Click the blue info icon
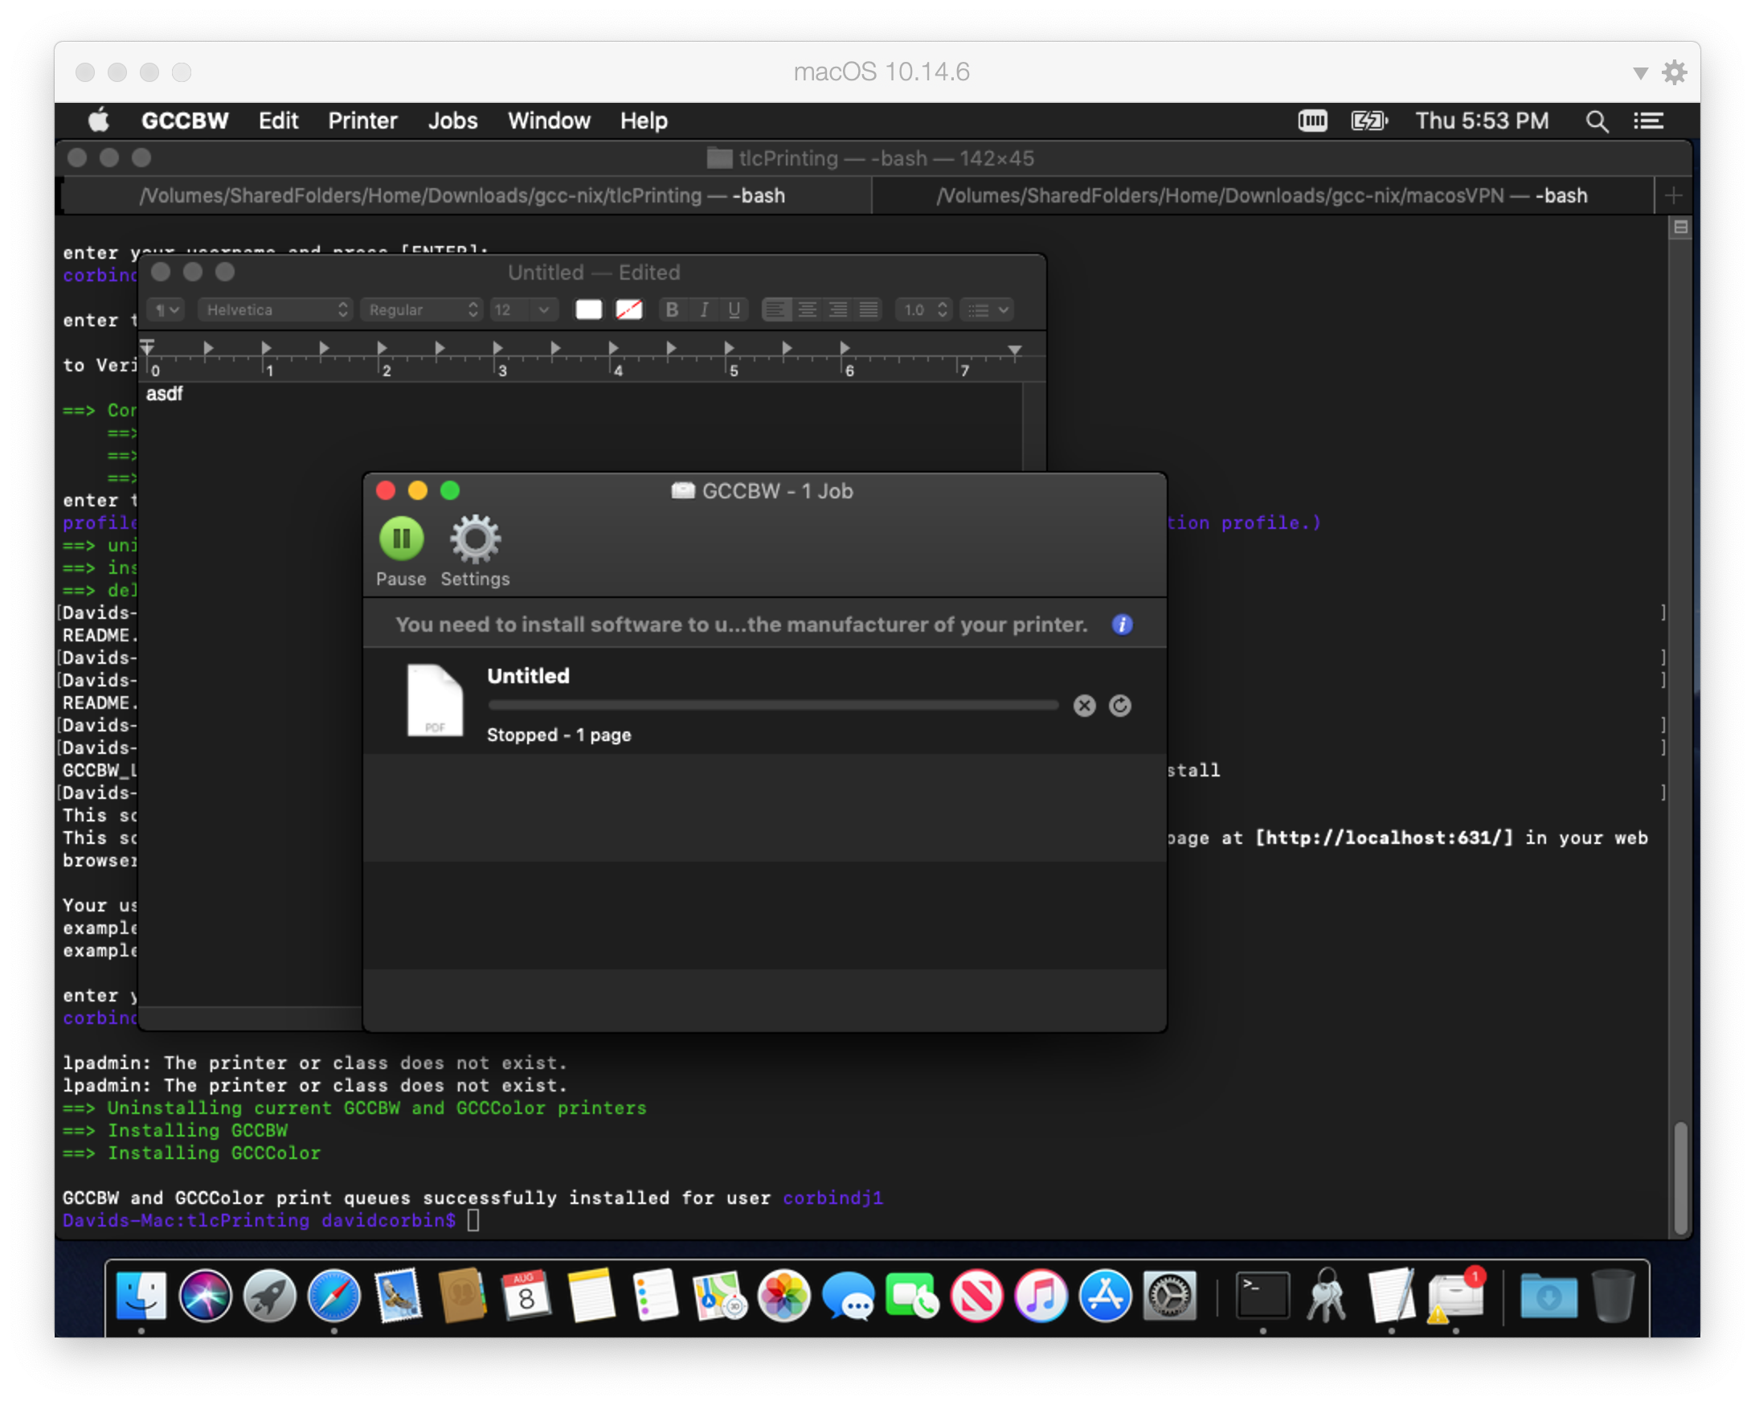1755x1405 pixels. pyautogui.click(x=1122, y=625)
